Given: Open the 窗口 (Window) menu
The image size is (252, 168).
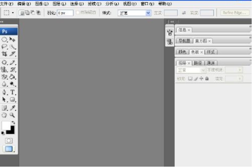Looking at the screenshot, I should pos(147,4).
